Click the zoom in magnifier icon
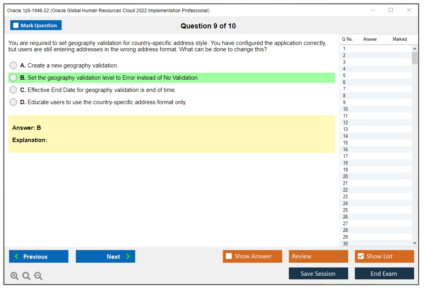Screen dimensions: 424x290 (14, 276)
